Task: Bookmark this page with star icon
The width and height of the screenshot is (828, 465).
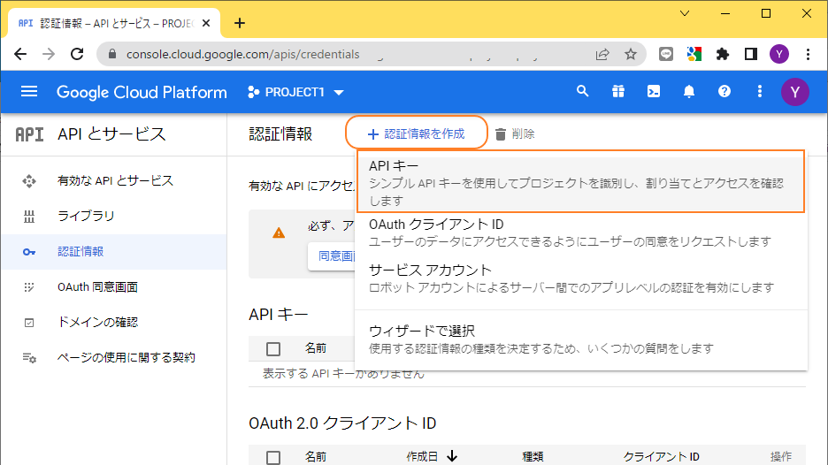Action: coord(631,54)
